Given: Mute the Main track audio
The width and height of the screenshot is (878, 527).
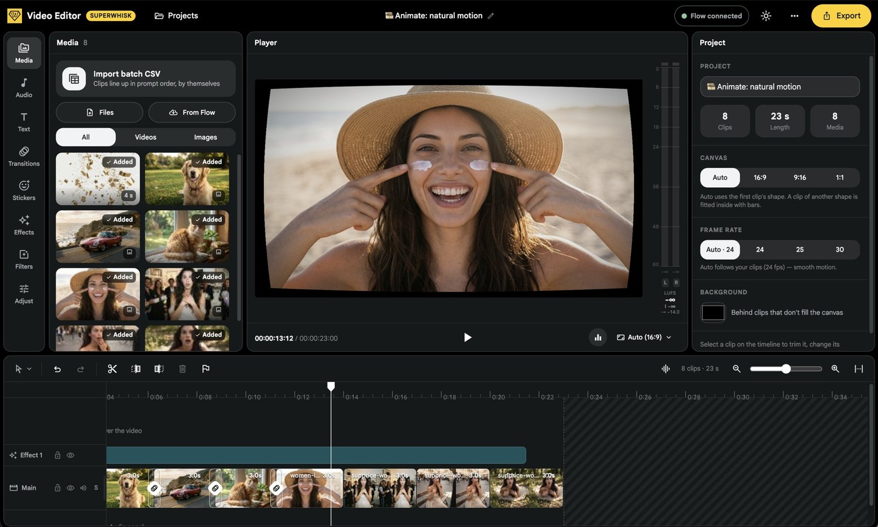Looking at the screenshot, I should [83, 488].
